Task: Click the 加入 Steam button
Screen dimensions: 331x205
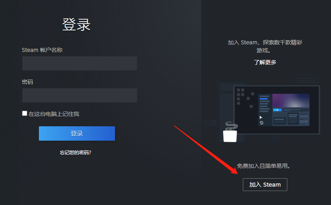Action: click(x=265, y=185)
